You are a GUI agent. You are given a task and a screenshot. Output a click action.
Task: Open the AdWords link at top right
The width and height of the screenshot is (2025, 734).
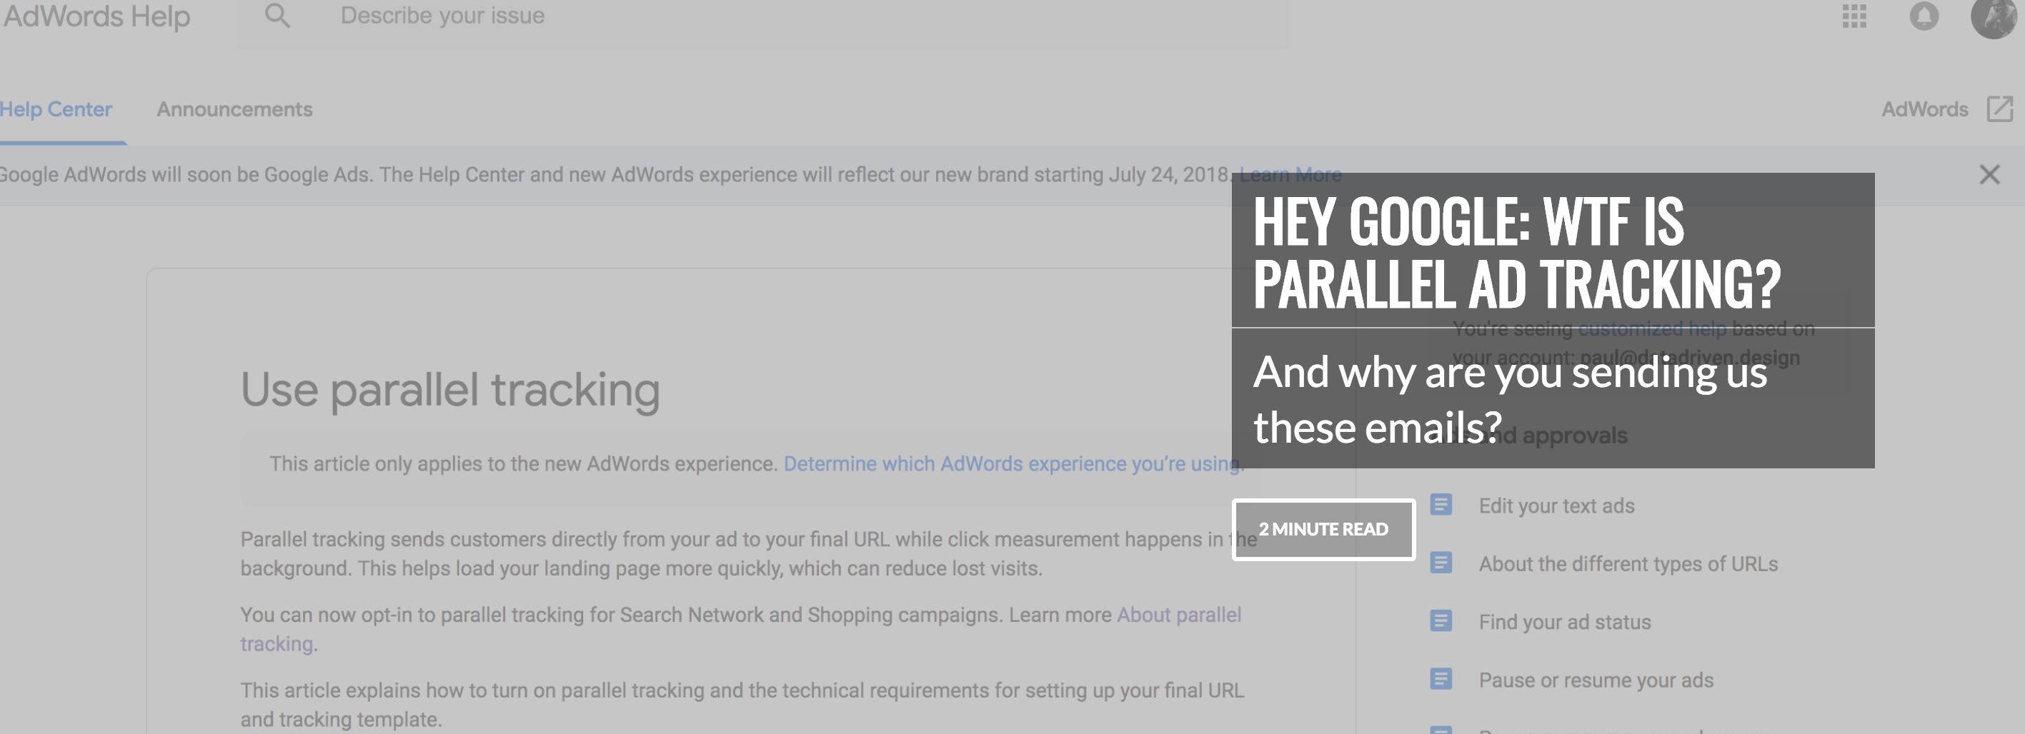[x=1924, y=109]
